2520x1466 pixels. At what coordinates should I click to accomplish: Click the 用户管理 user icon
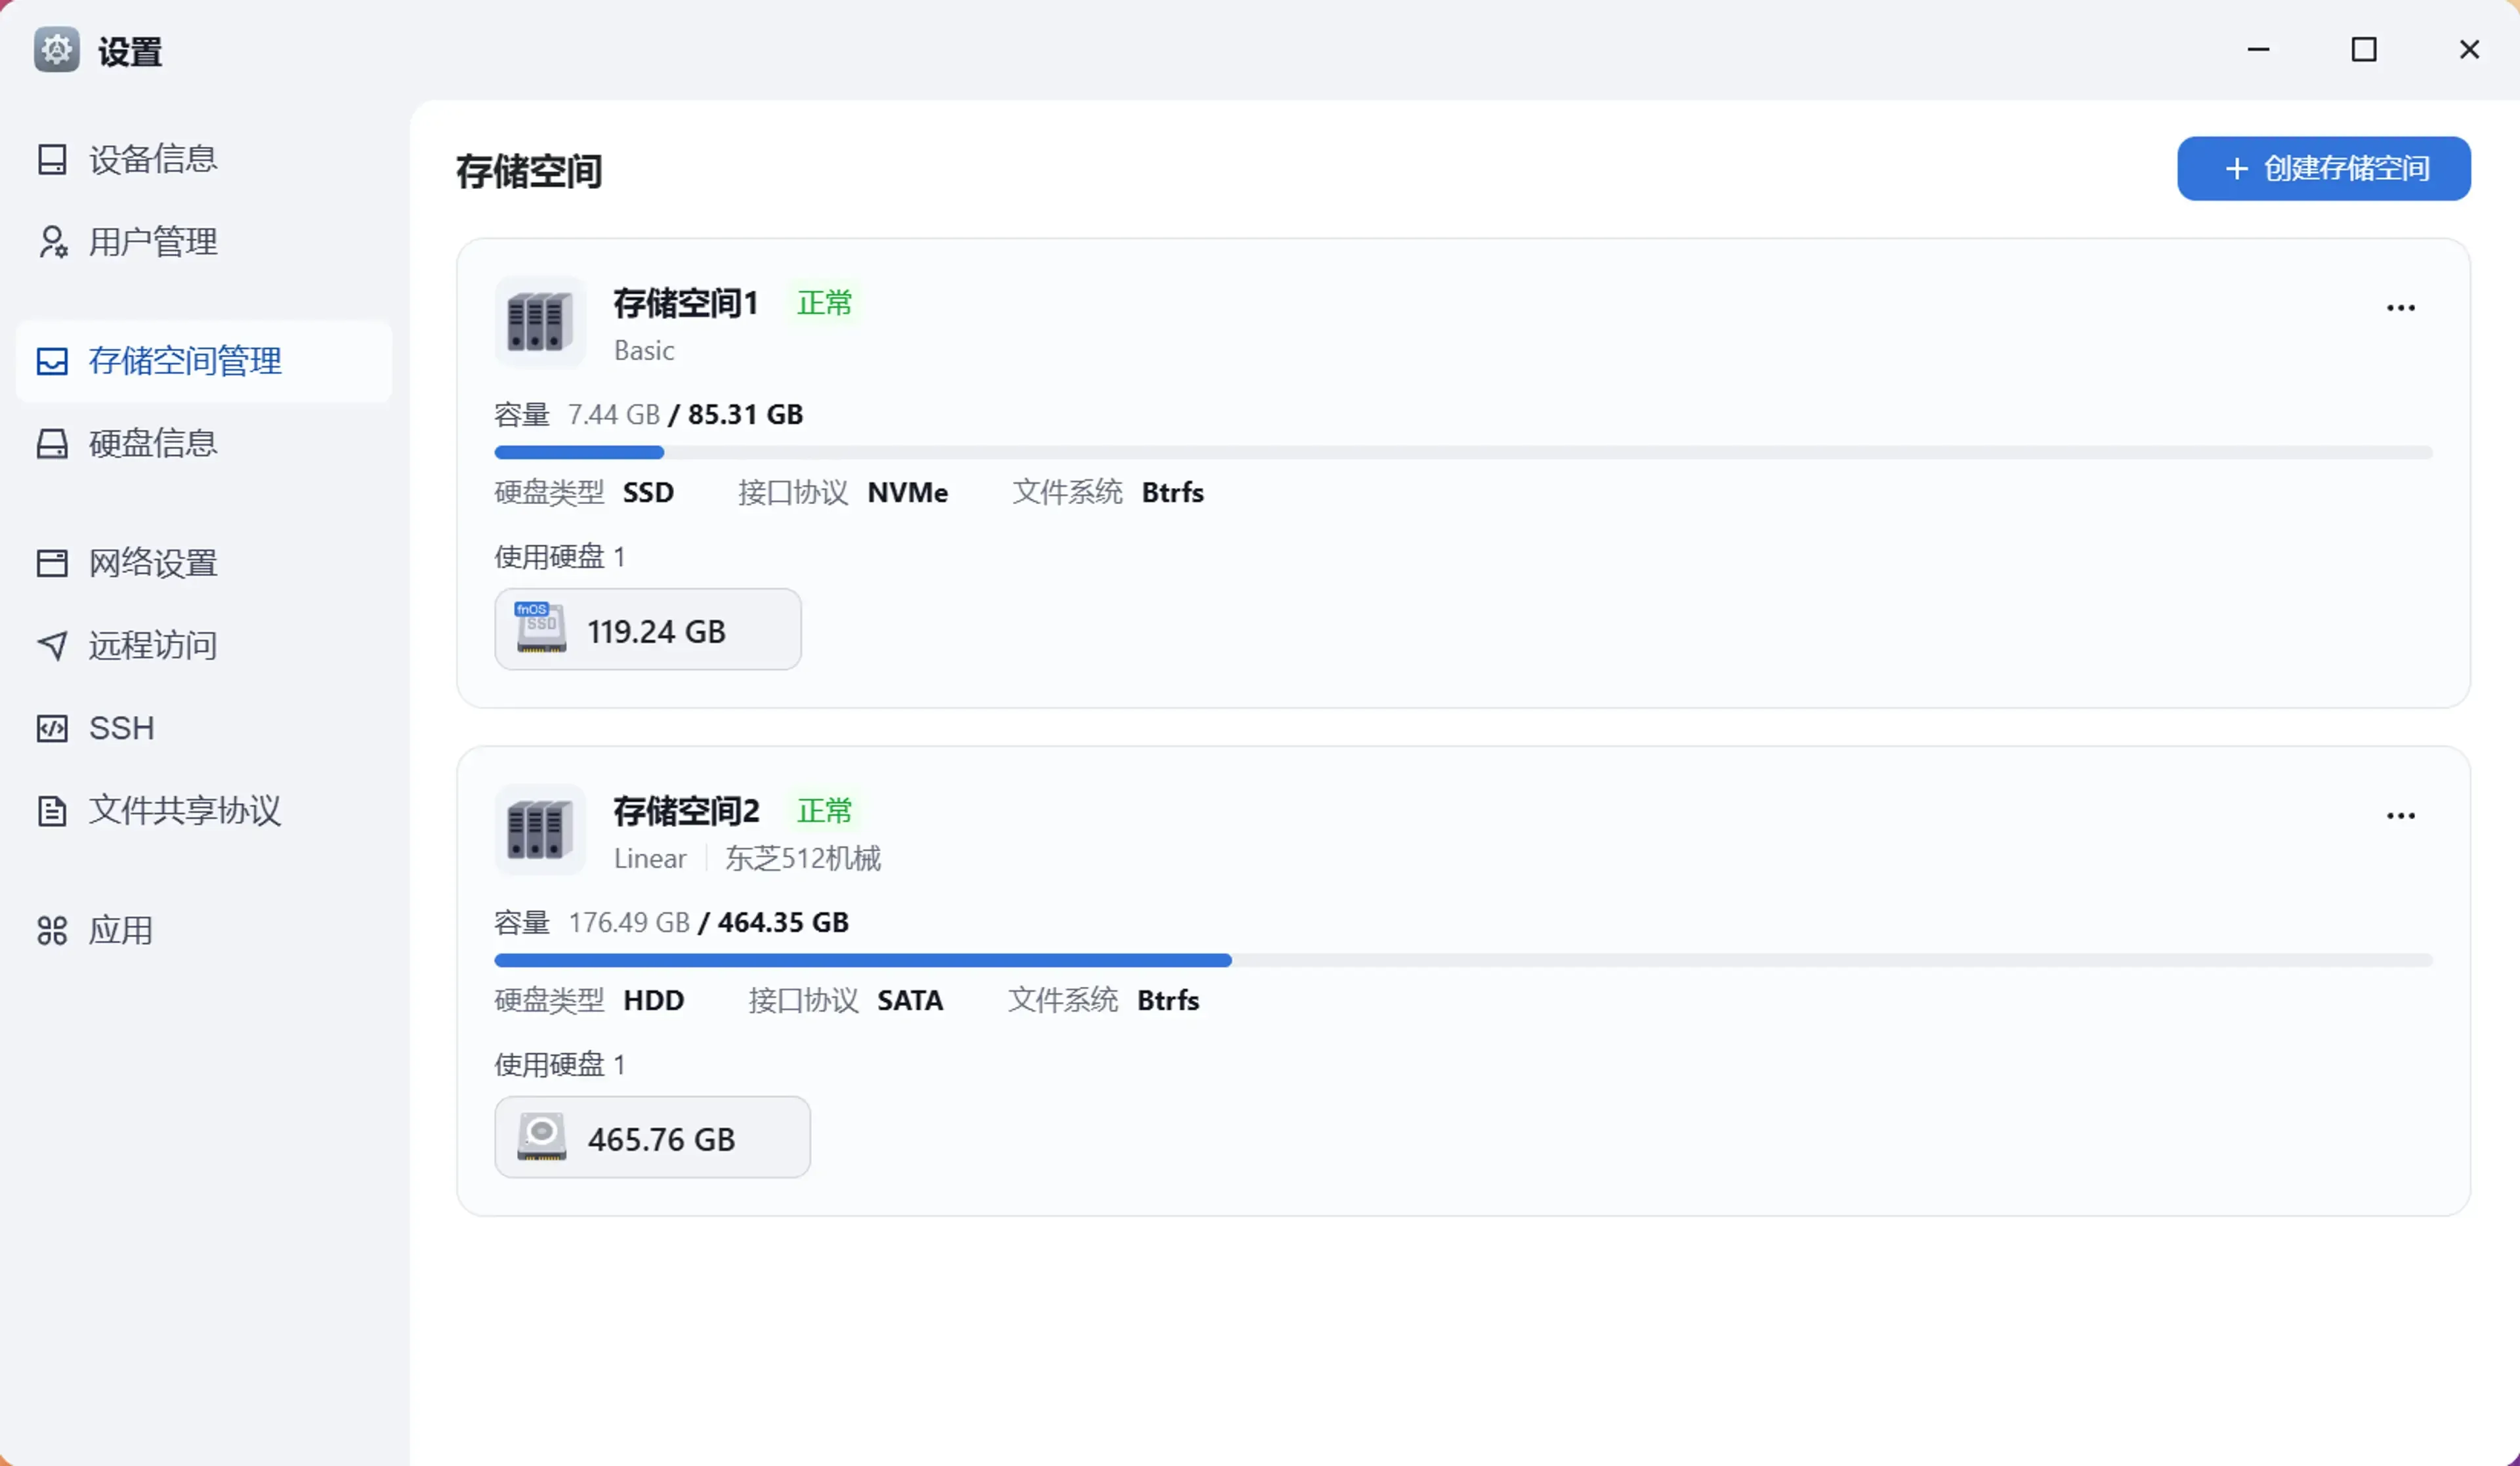tap(52, 242)
